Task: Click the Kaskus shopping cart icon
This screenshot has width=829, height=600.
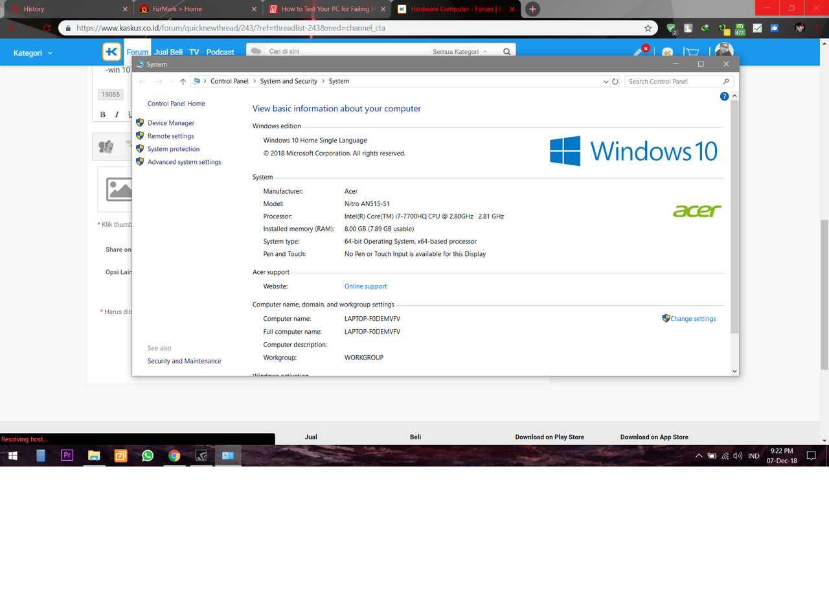Action: [x=692, y=52]
